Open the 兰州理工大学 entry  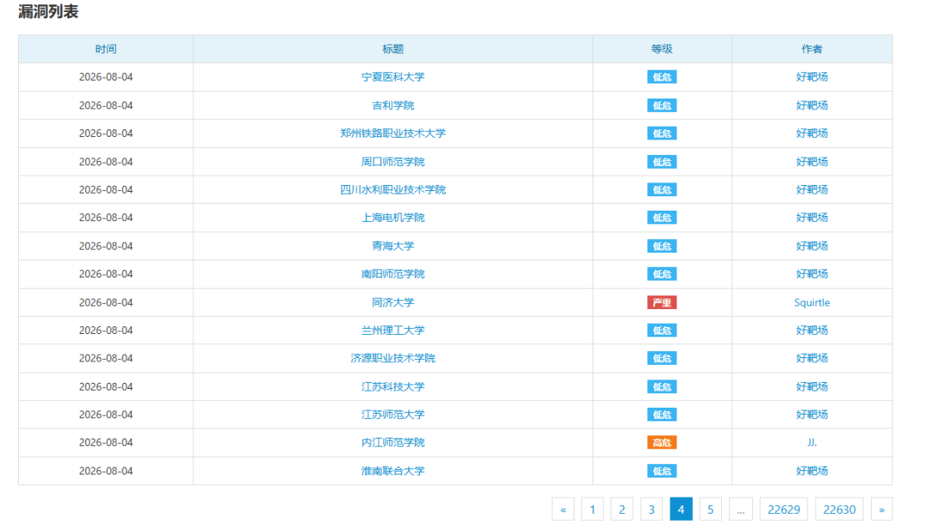pos(393,331)
